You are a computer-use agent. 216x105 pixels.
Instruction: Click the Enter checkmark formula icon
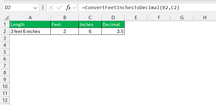(60, 7)
